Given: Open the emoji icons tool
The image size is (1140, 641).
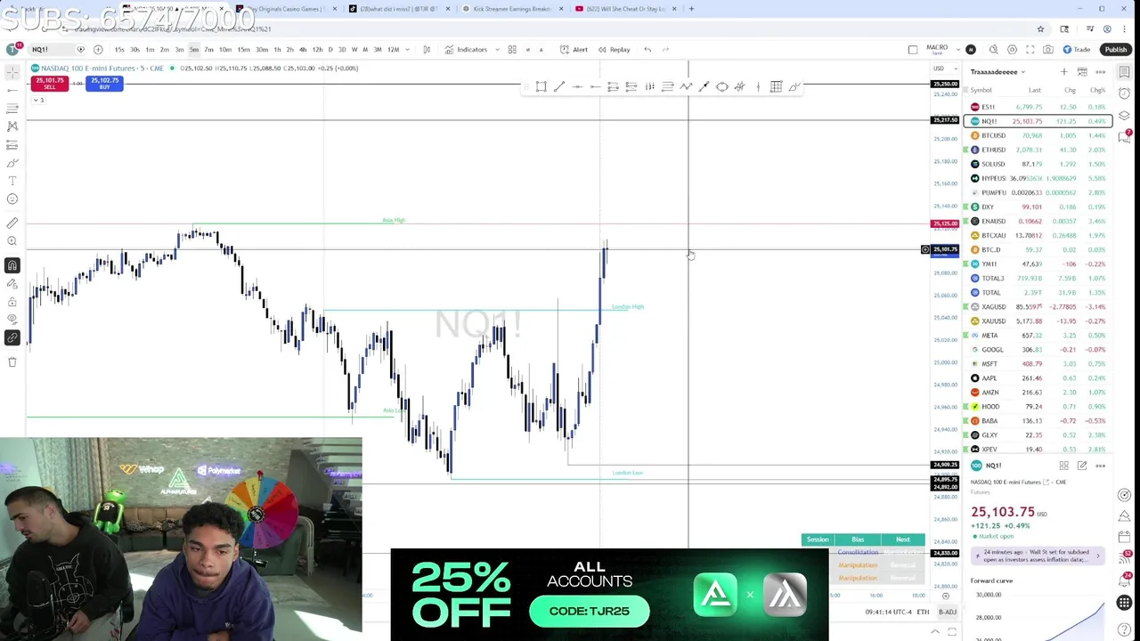Looking at the screenshot, I should [12, 199].
